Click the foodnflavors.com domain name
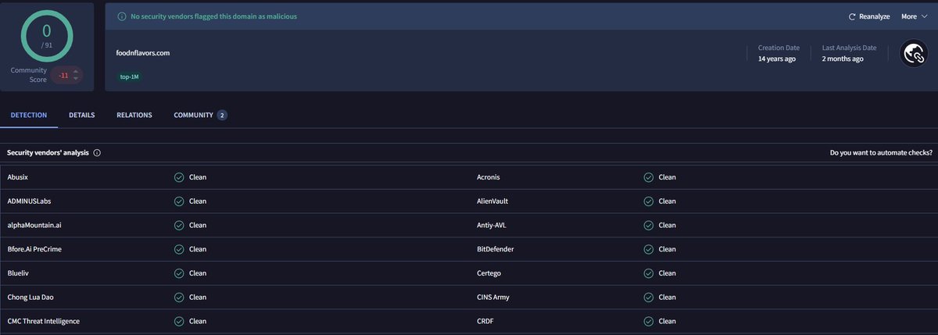The height and width of the screenshot is (335, 938). 143,53
